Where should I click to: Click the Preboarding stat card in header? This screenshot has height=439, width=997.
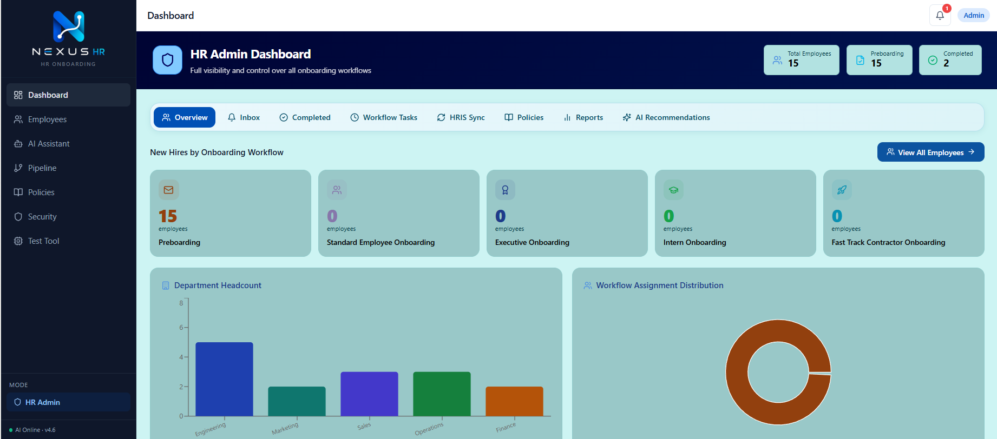coord(880,60)
